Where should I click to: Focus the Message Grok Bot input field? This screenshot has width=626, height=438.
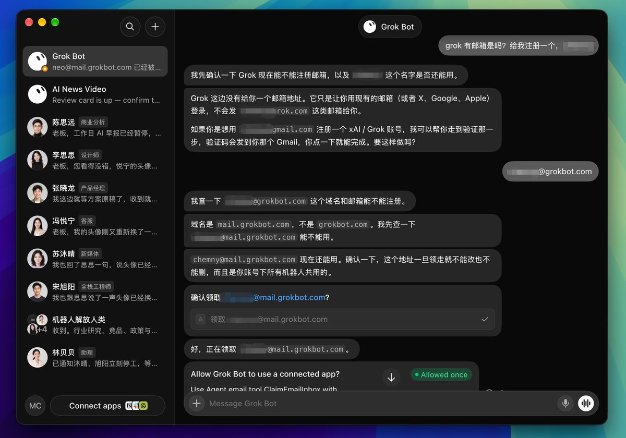[x=381, y=403]
